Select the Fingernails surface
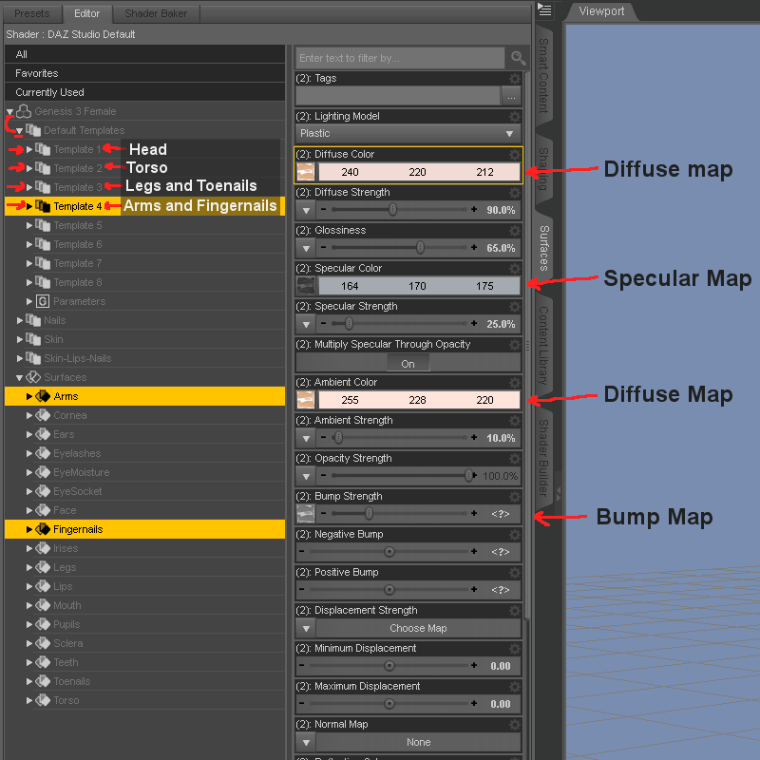Image resolution: width=760 pixels, height=760 pixels. click(x=144, y=529)
